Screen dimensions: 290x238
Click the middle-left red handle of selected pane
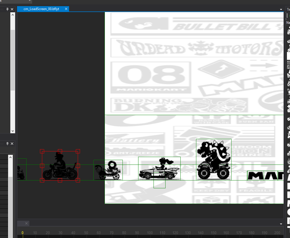(x=42, y=166)
